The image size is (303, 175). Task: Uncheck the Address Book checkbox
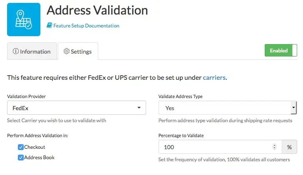21,158
